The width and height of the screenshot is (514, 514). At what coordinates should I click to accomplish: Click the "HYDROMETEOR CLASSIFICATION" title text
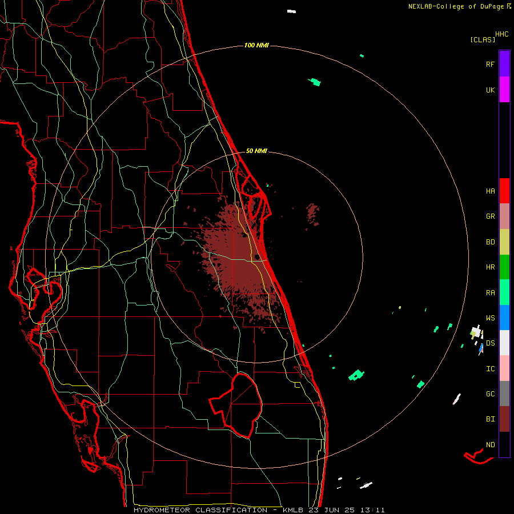click(200, 510)
